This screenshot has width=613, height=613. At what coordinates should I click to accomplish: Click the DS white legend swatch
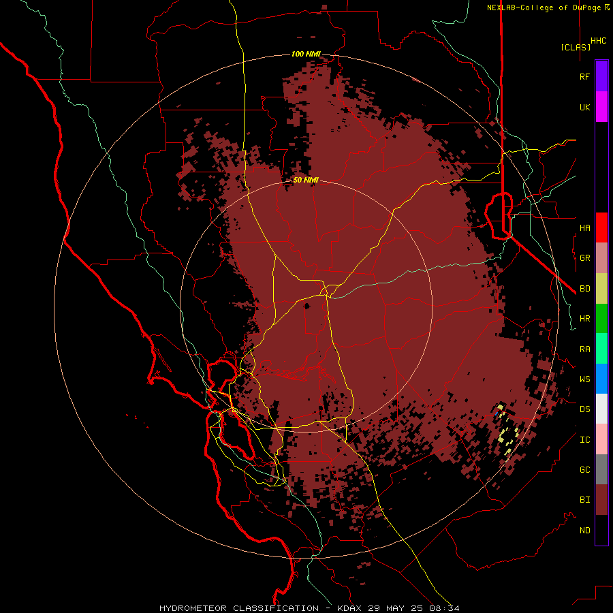tap(601, 409)
